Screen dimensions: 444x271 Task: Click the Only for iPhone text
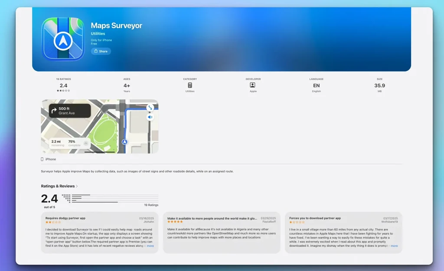[x=101, y=40]
